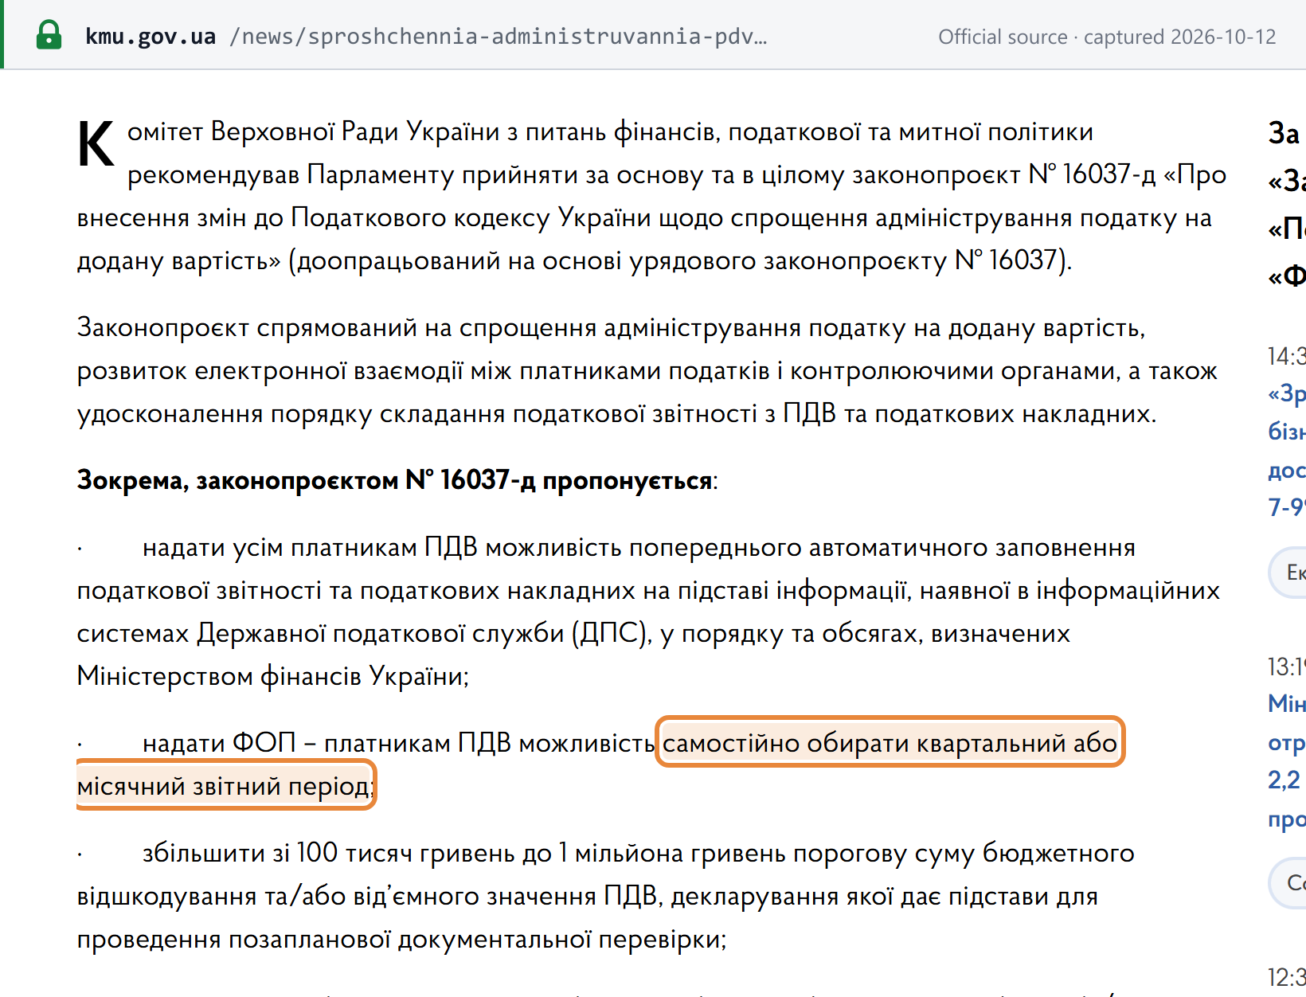Click the green padlock security icon
Viewport: 1306px width, 997px height.
(x=49, y=35)
